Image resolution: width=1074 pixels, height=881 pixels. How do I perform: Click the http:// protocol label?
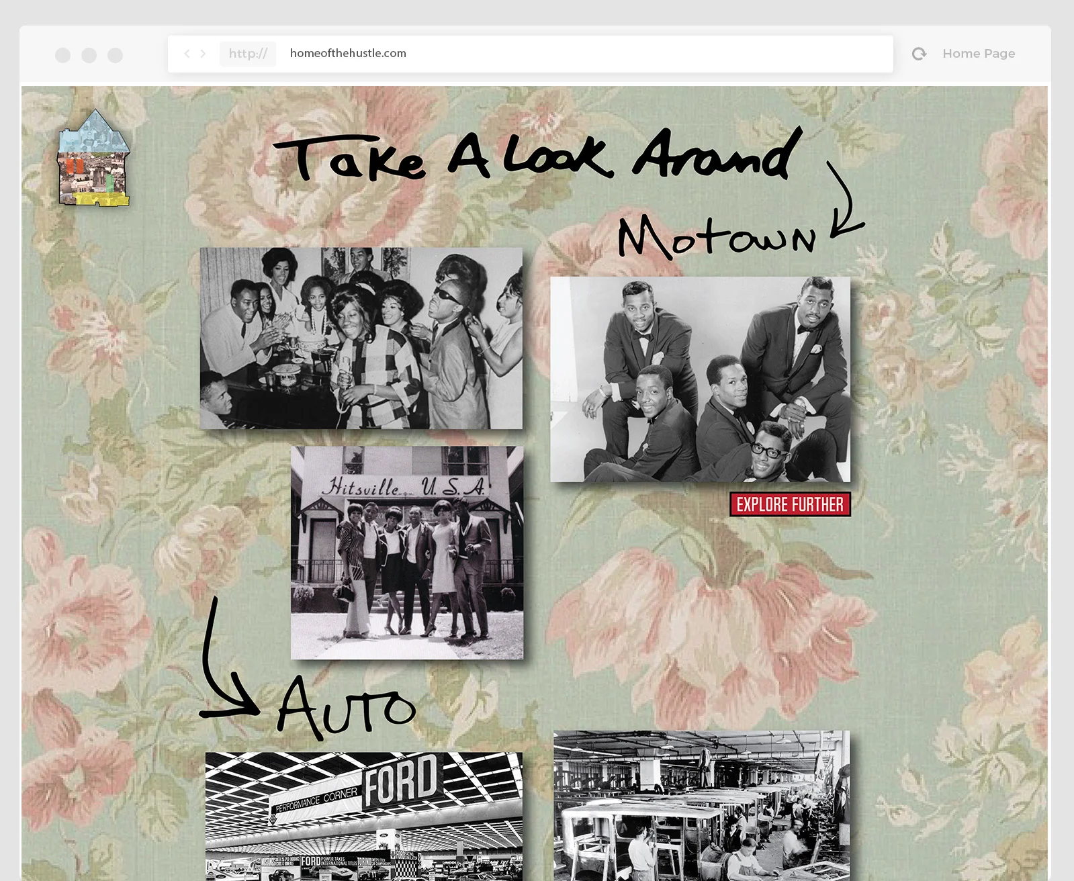248,54
